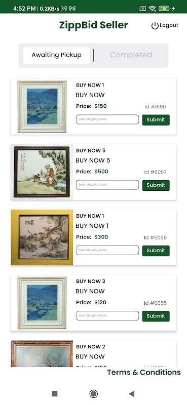Image resolution: width=187 pixels, height=405 pixels.
Task: Focus shipping code field for $500 item
Action: [x=107, y=185]
